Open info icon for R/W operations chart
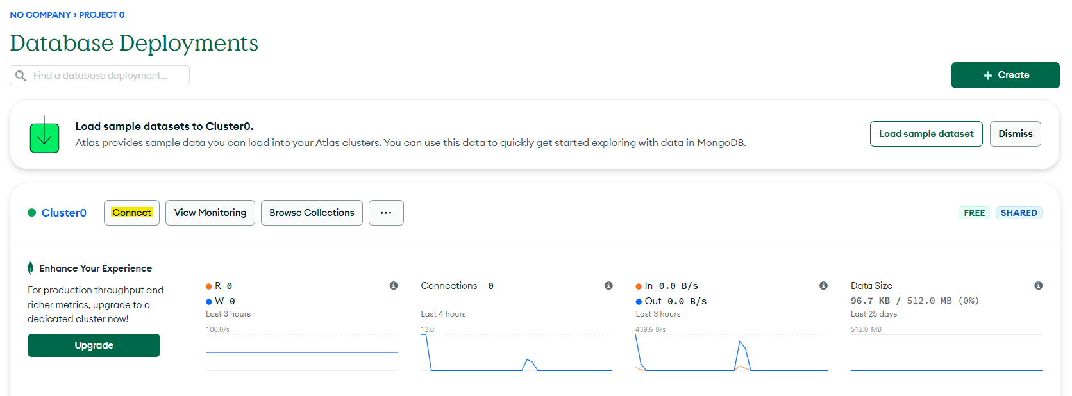Screen dimensions: 1072x396 (394, 286)
